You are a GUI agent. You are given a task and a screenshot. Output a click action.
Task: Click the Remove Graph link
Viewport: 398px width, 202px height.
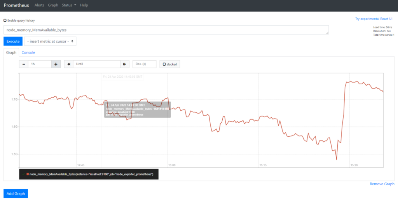coord(382,184)
